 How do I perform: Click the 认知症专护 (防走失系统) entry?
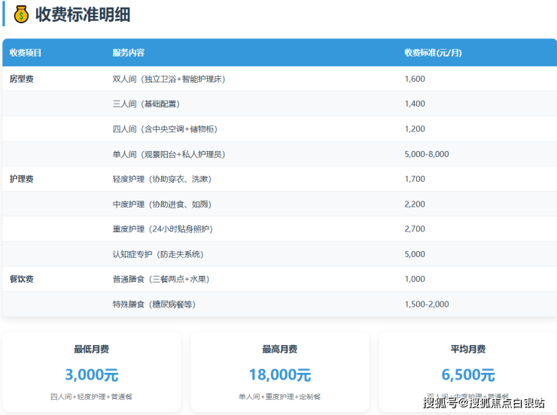pos(157,254)
